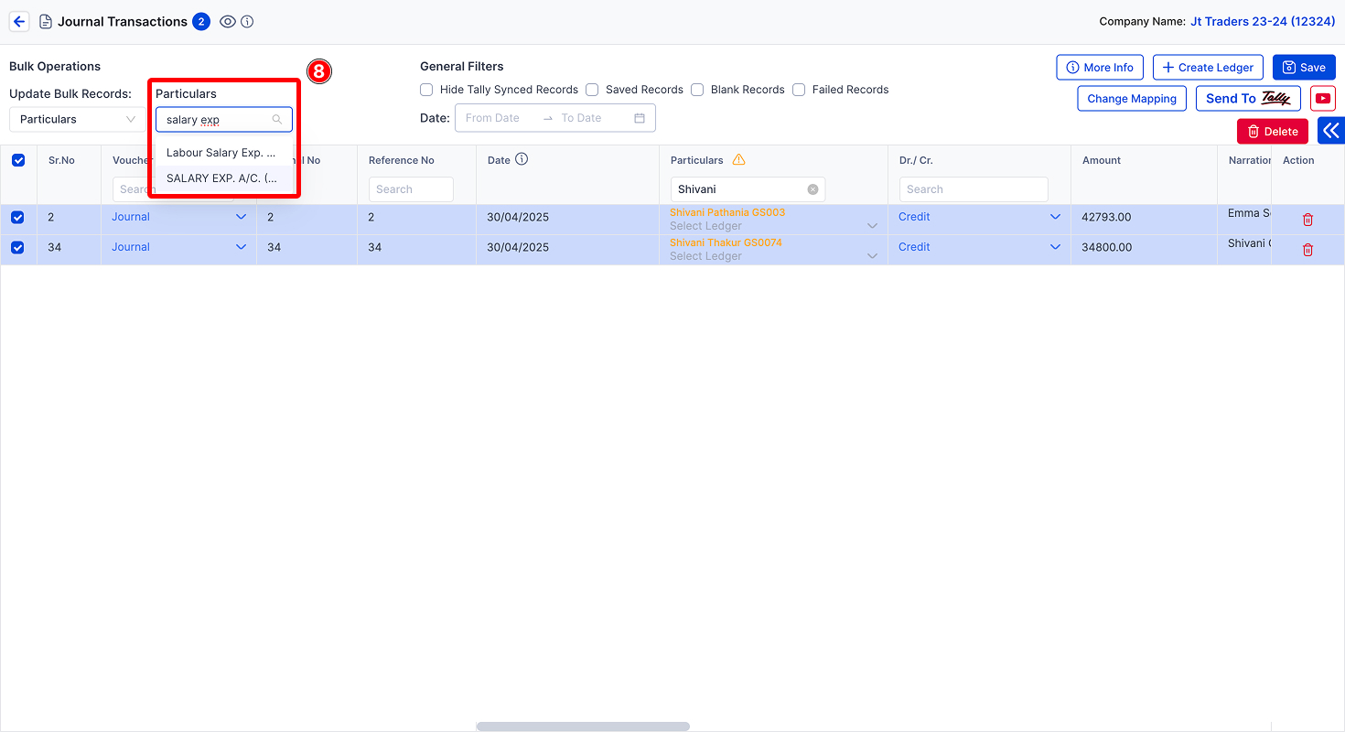Screen dimensions: 1345x732
Task: Open Select Ledger for Shivani Pathania GS003
Action: pyautogui.click(x=773, y=226)
